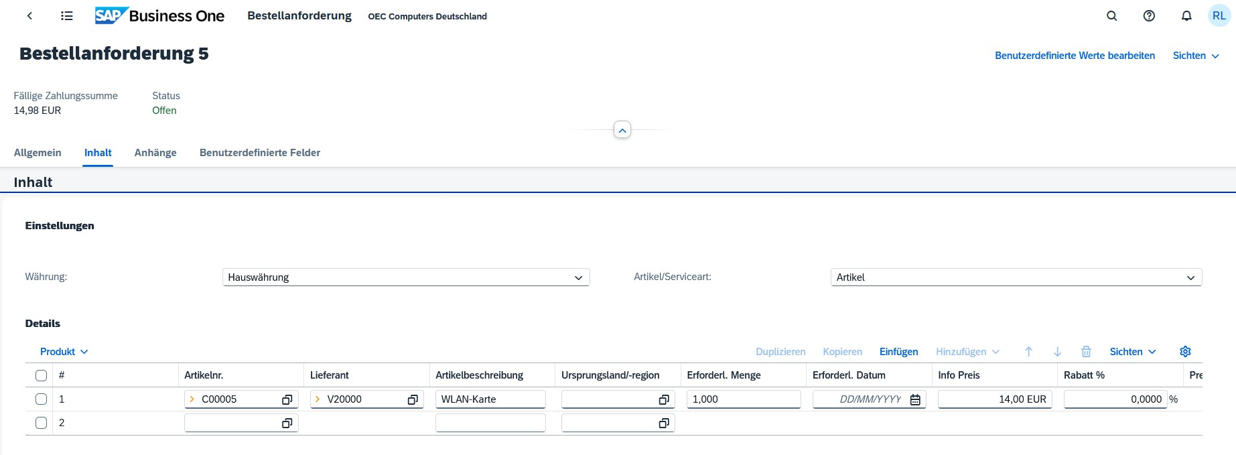Screen dimensions: 1236x455
Task: Click the Erforderl. Menge field in row 1
Action: coord(743,399)
